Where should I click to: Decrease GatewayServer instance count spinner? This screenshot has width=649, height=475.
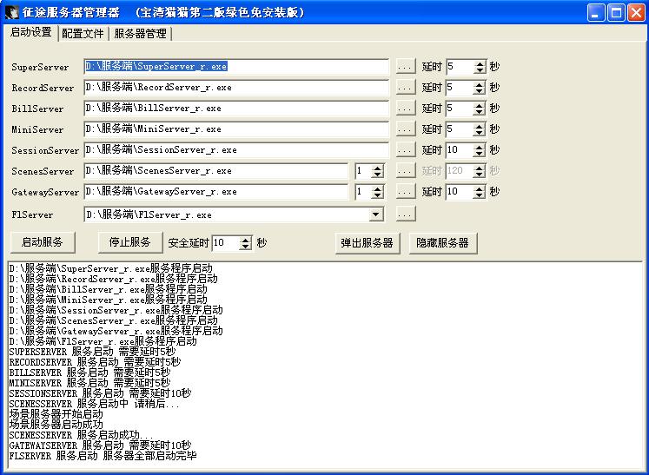[377, 195]
